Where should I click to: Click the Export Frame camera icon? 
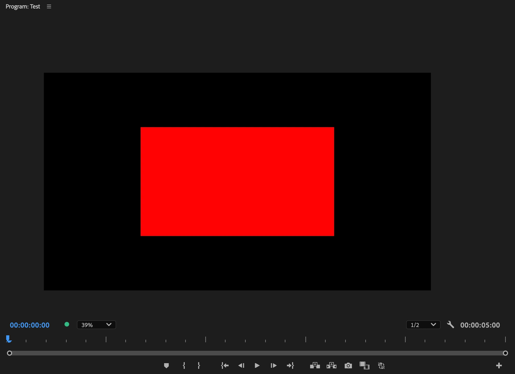coord(348,365)
